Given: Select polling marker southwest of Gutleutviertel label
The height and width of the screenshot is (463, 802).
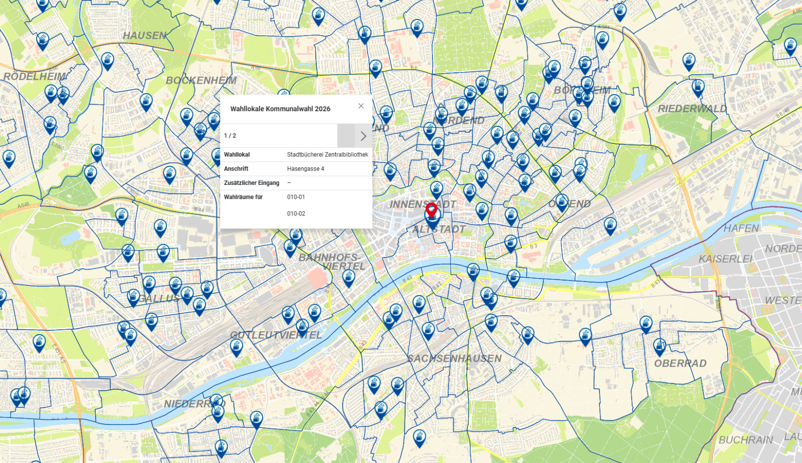Looking at the screenshot, I should coord(237,347).
